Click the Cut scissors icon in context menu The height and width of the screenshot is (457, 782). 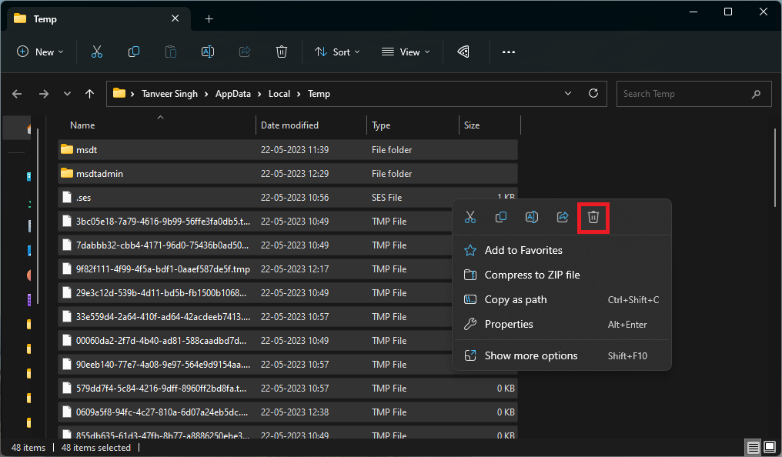point(470,218)
